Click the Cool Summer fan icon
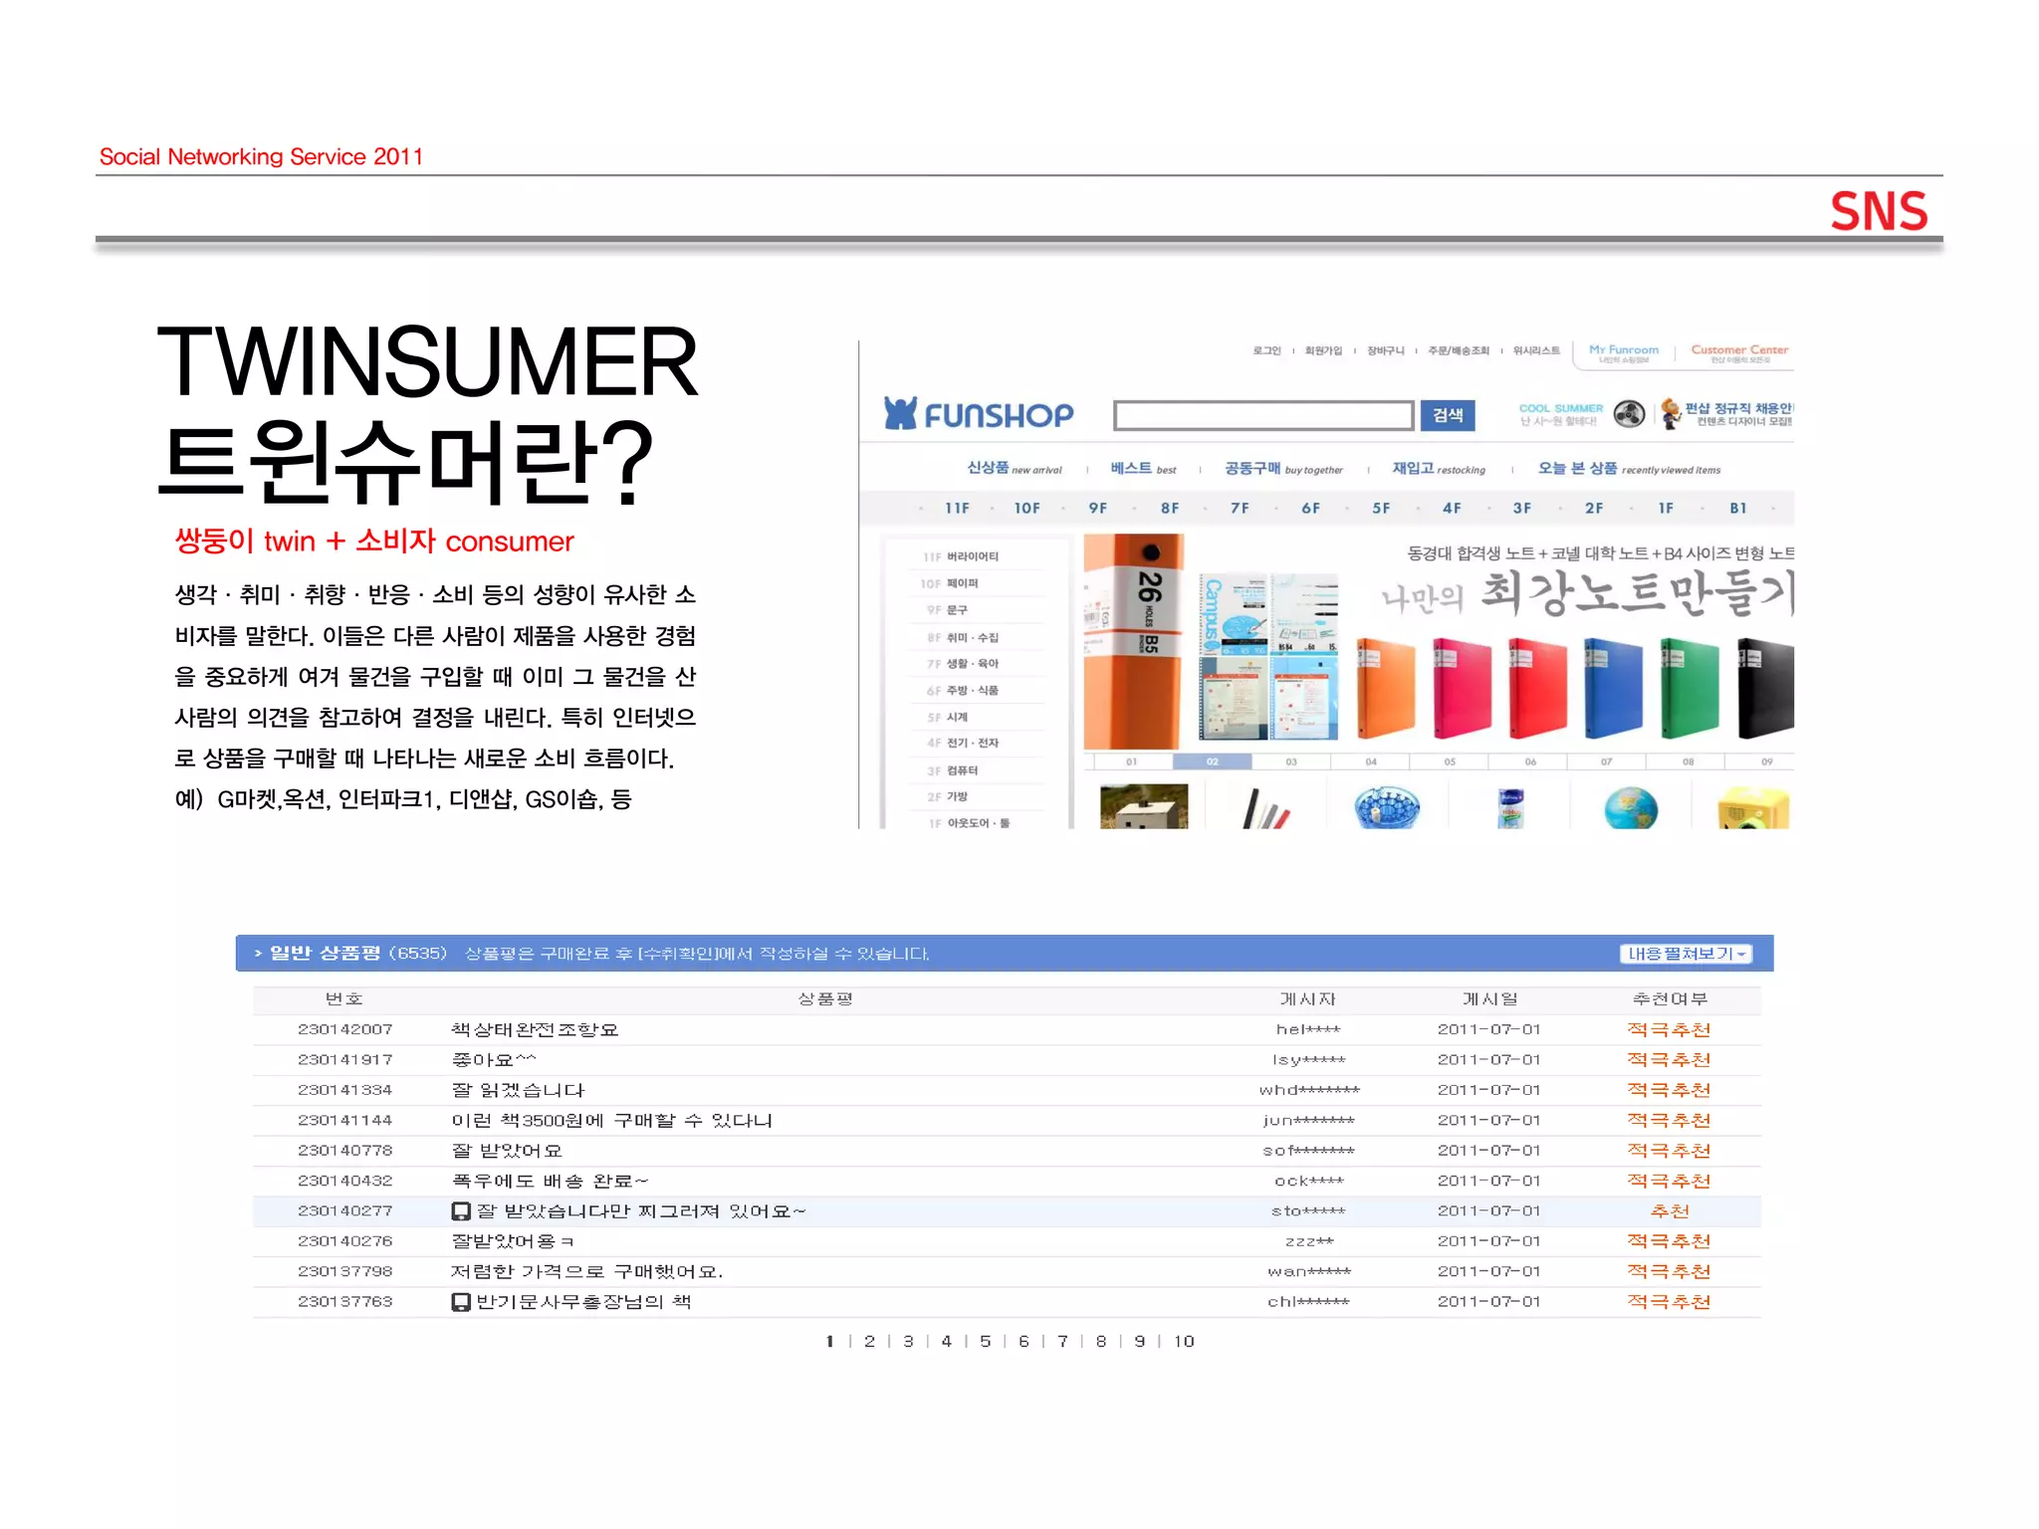This screenshot has width=2039, height=1529. point(1629,414)
